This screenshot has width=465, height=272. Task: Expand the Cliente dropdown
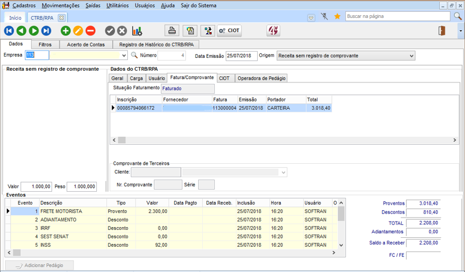[283, 172]
